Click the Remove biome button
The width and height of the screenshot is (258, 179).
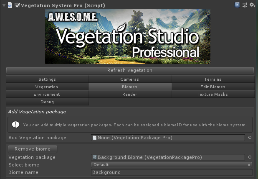(x=33, y=149)
